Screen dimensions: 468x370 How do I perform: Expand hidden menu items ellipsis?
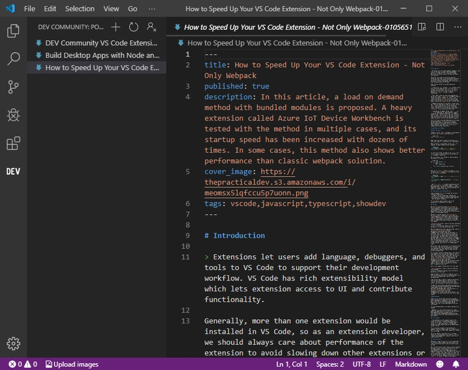pyautogui.click(x=152, y=9)
